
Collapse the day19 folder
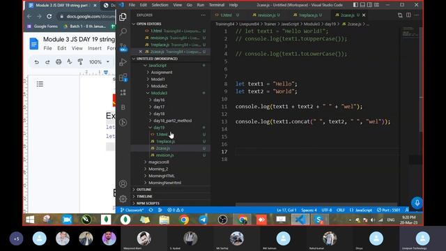[x=159, y=128]
